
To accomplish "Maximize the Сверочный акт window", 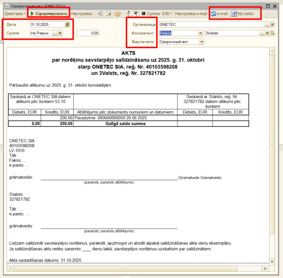I will [x=268, y=6].
